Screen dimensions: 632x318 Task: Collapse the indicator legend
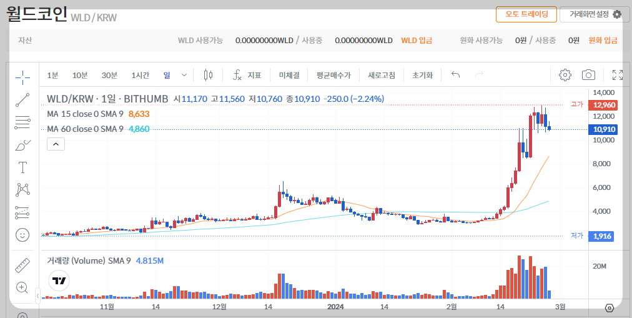[x=56, y=144]
